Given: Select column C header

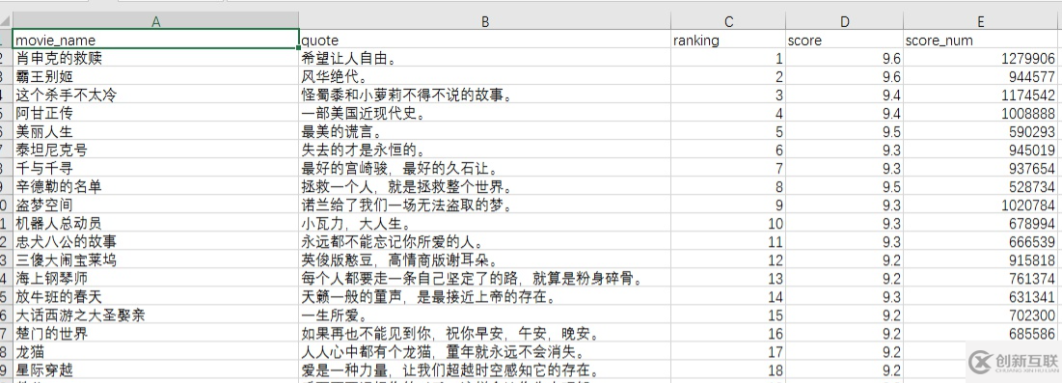Looking at the screenshot, I should pos(729,21).
